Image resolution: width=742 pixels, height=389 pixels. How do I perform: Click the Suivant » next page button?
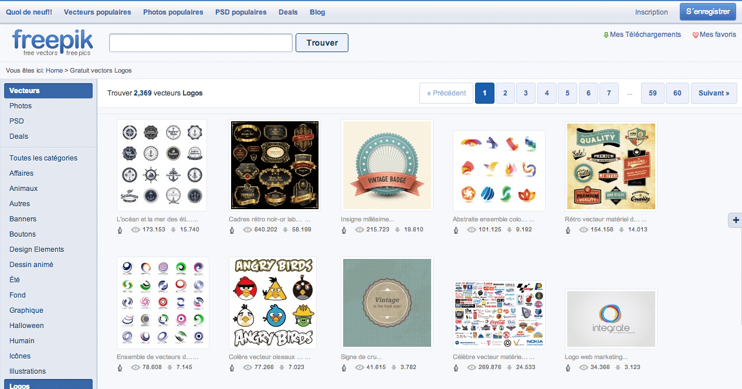click(714, 93)
